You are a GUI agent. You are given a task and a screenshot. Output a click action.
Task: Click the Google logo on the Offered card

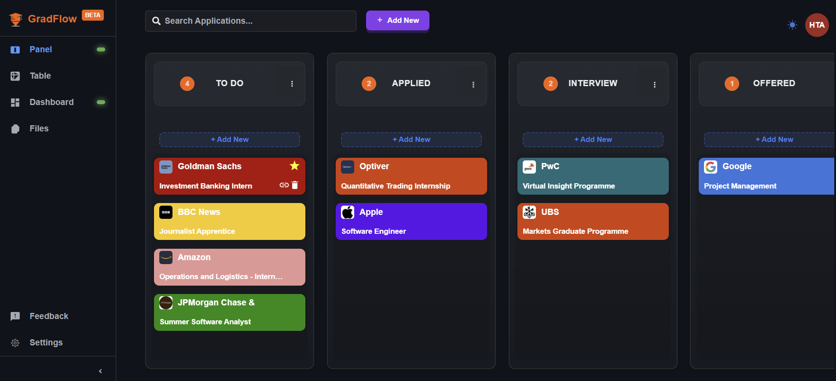[x=710, y=167]
